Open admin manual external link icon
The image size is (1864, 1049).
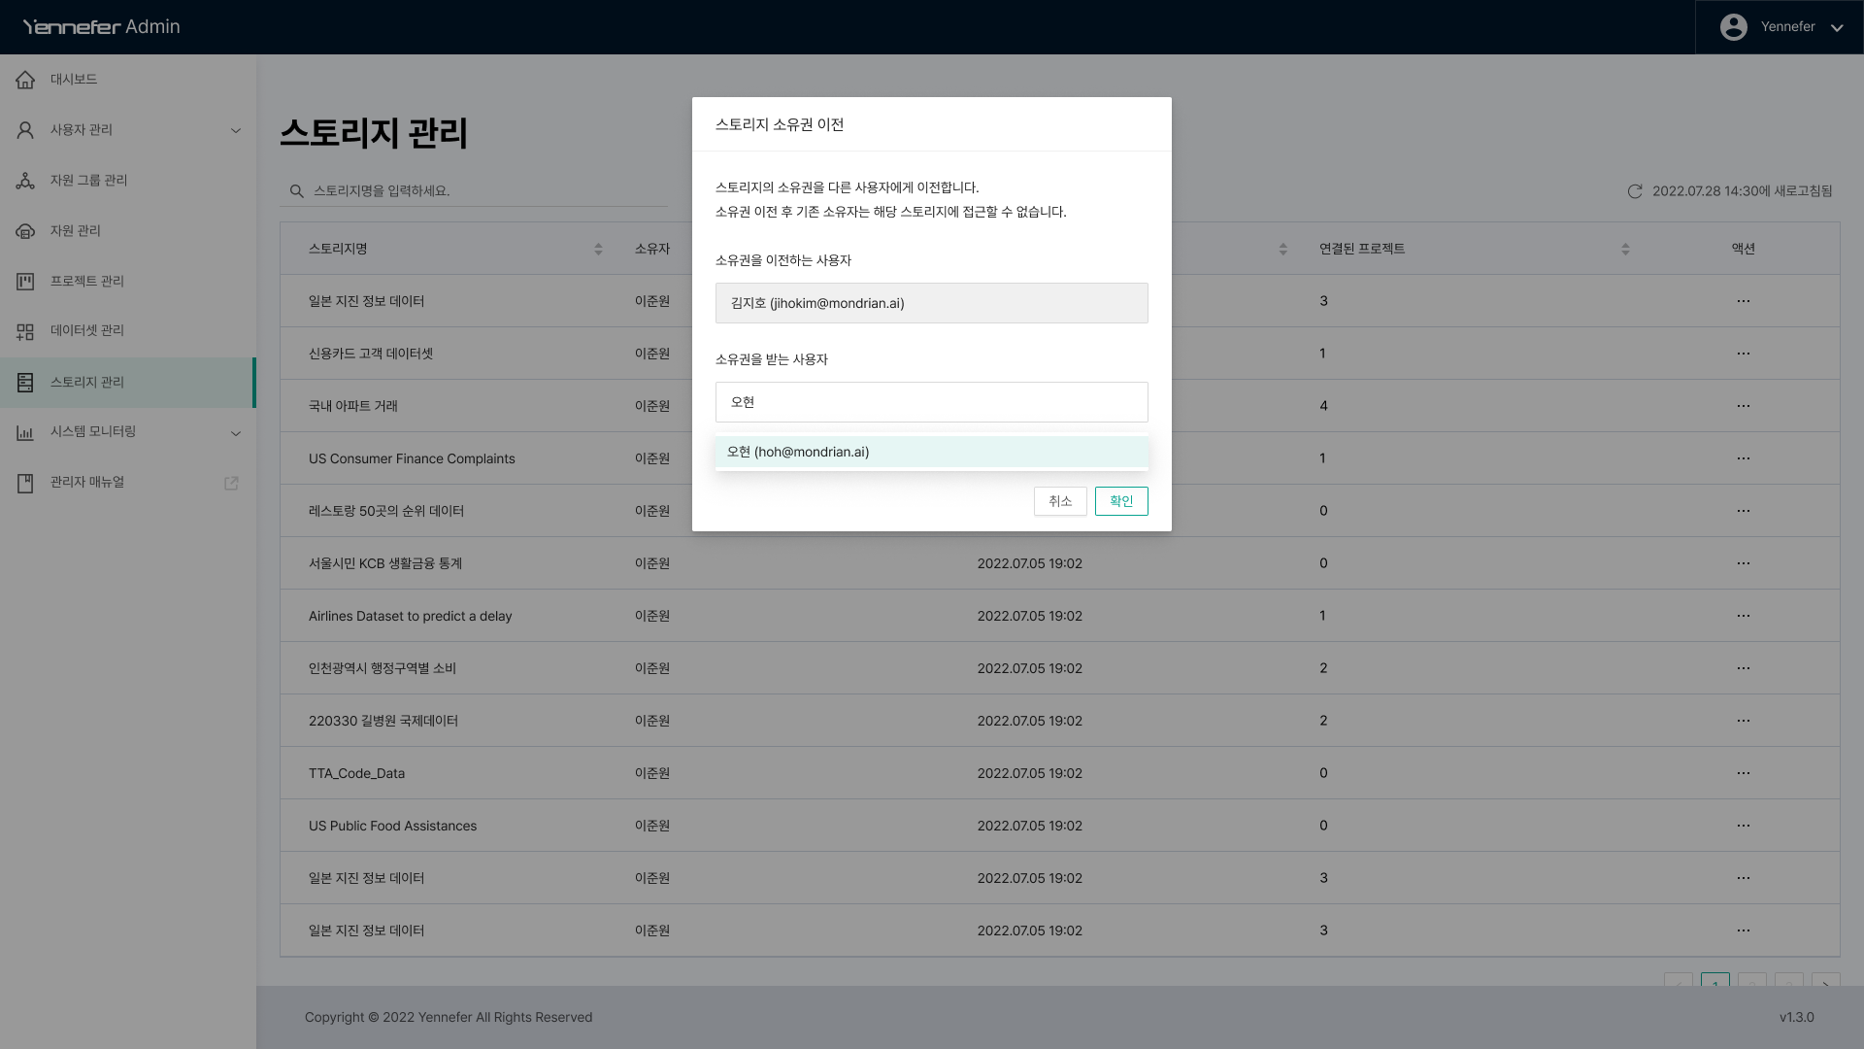231,483
